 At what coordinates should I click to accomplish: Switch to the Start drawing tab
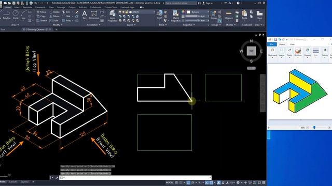(3, 29)
